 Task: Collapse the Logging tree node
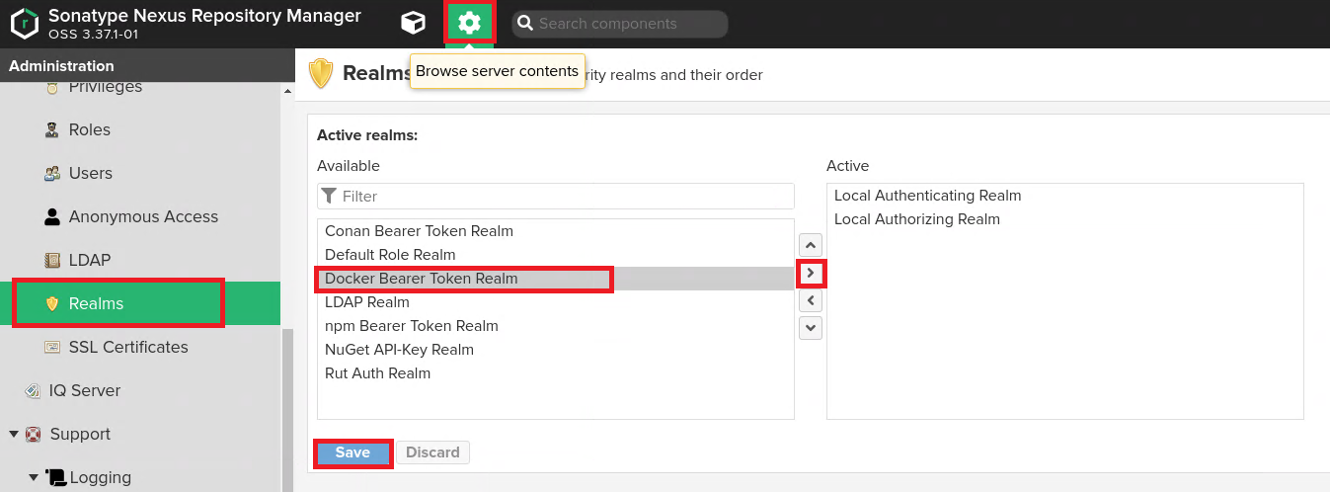[34, 478]
